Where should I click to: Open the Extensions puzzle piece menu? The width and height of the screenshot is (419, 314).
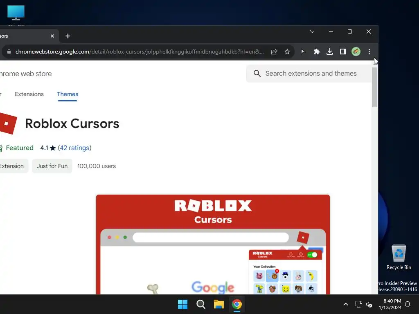click(x=316, y=52)
